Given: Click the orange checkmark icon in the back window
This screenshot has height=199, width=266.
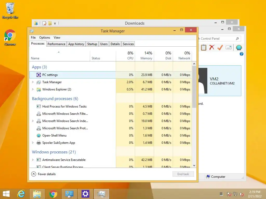Looking at the screenshot, I should (220, 48).
